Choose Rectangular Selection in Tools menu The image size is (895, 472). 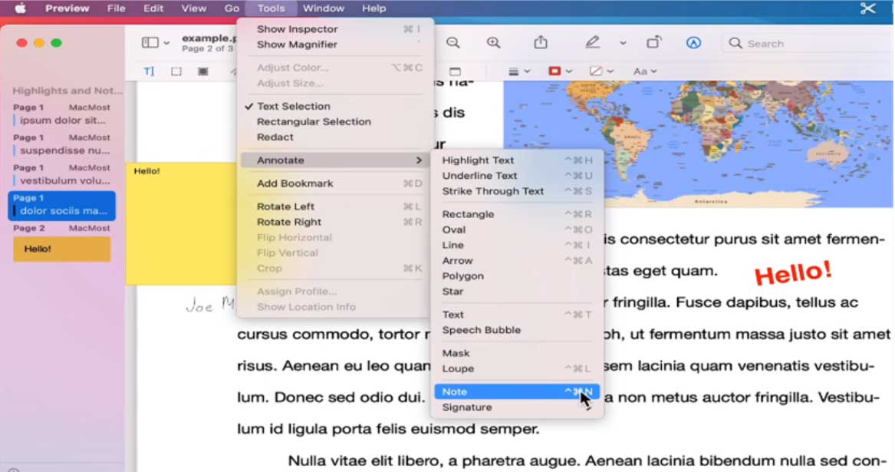click(x=314, y=121)
